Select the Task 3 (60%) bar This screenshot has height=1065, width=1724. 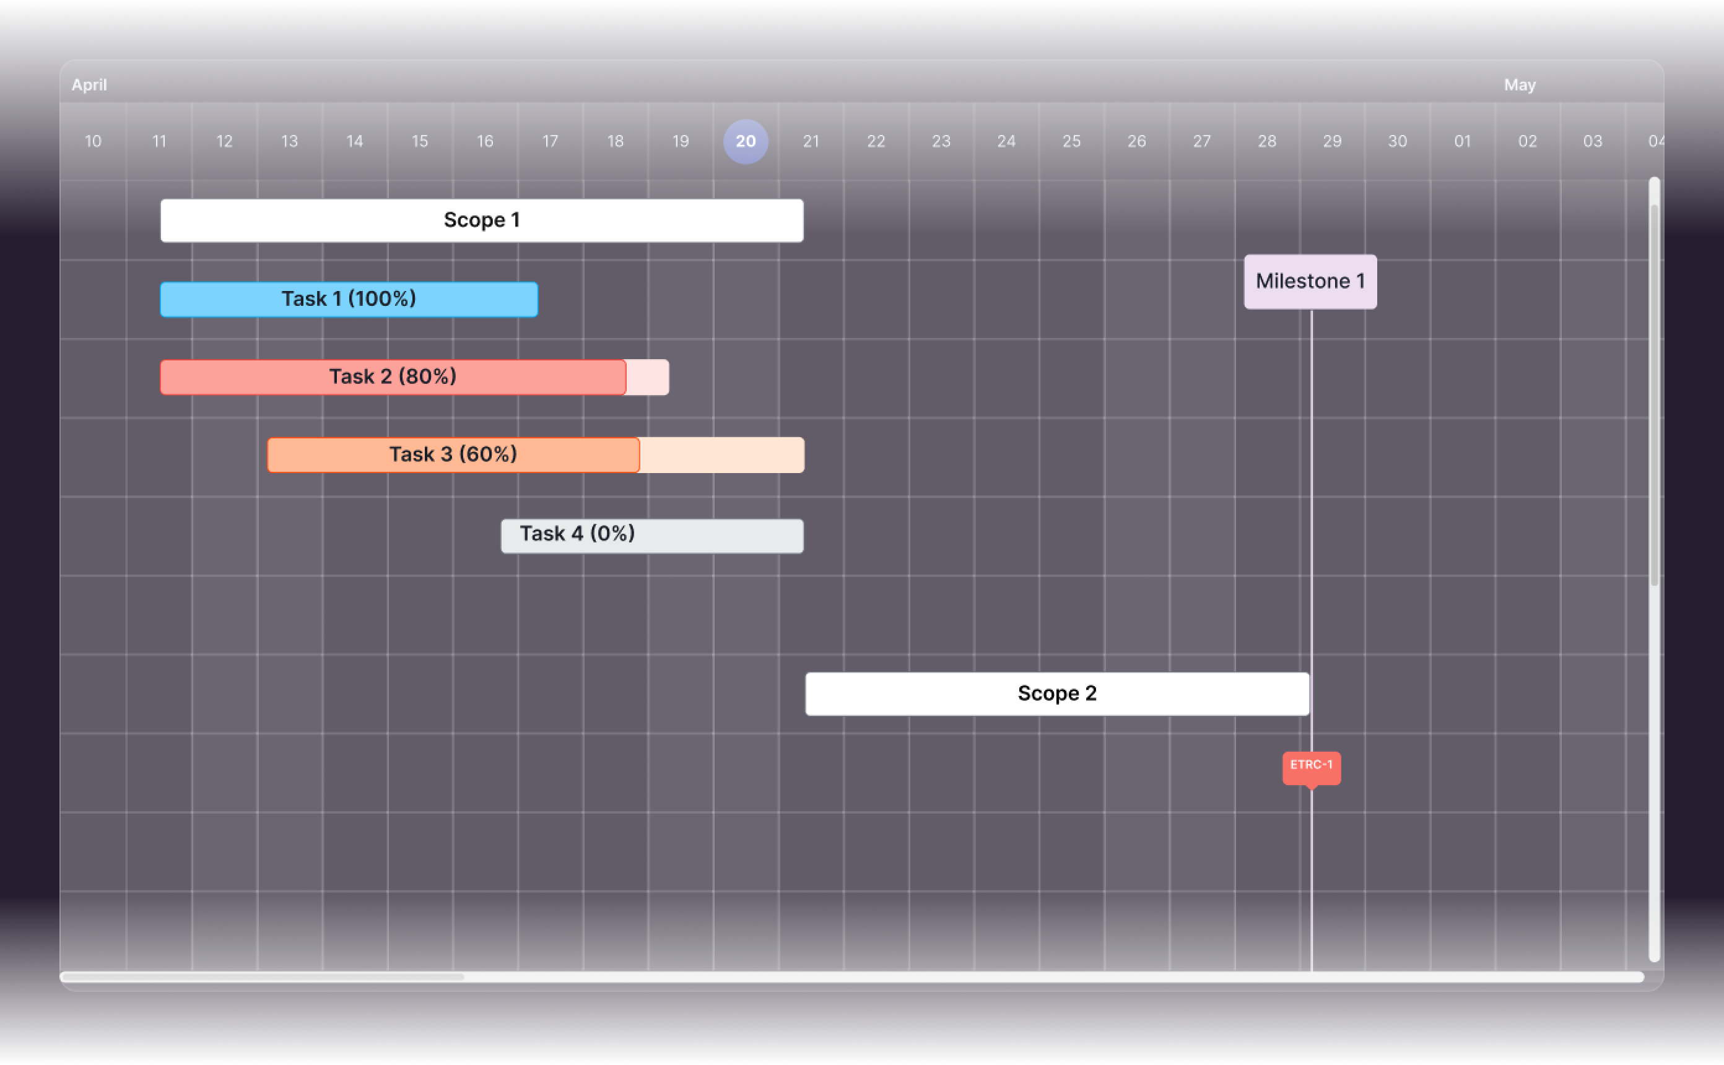point(535,454)
